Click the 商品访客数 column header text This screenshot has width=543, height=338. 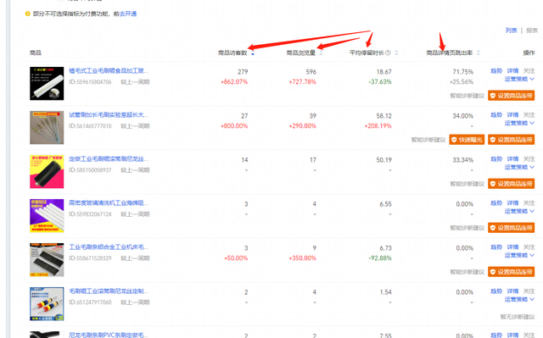coord(232,53)
